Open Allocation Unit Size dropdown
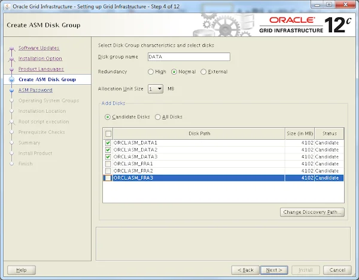359x280 pixels. point(156,89)
